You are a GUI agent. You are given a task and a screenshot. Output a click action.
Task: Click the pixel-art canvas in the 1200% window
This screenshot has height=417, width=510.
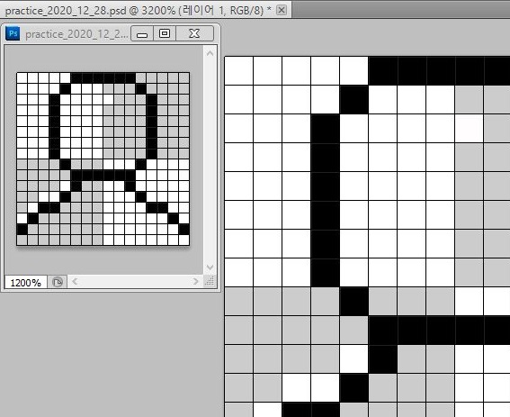tap(103, 159)
